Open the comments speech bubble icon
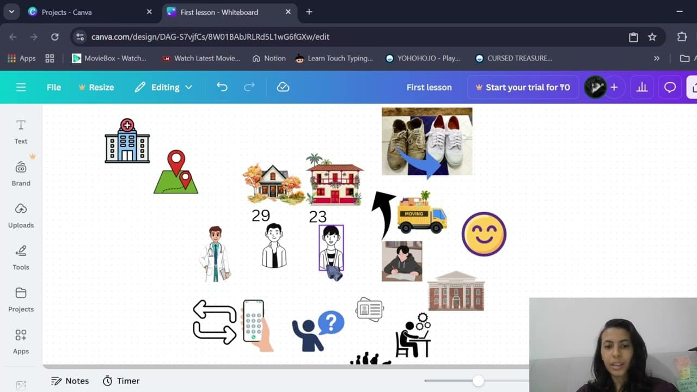The height and width of the screenshot is (392, 697). pyautogui.click(x=670, y=87)
